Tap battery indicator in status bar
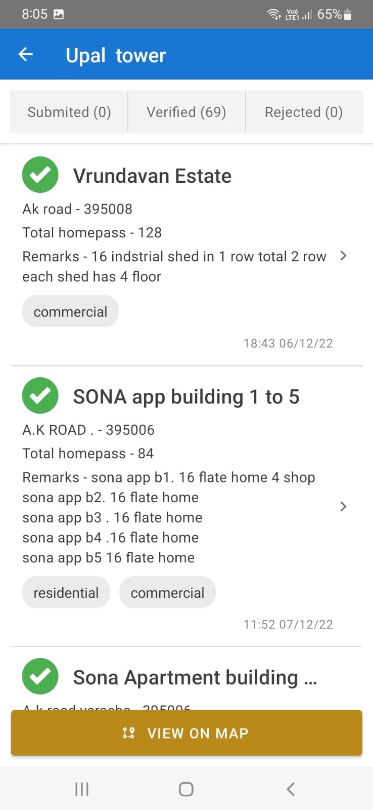Image resolution: width=373 pixels, height=810 pixels. (347, 15)
